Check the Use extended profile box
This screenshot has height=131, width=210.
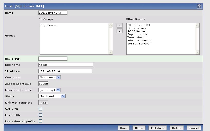40,121
